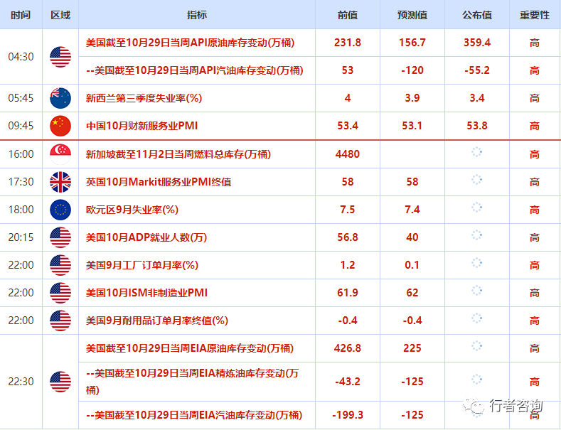
Task: Click the US flag in the 04:30 row
Action: point(60,57)
